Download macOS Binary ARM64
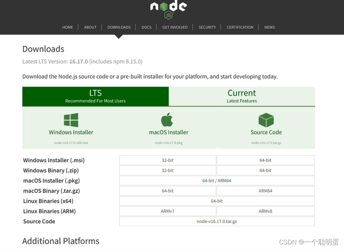 pyautogui.click(x=266, y=191)
